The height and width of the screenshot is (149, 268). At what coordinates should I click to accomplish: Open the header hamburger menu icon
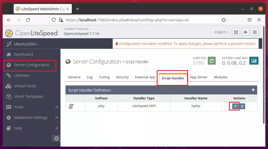(255, 32)
